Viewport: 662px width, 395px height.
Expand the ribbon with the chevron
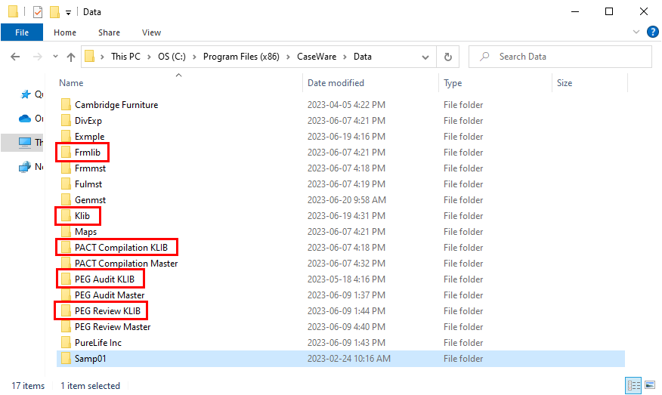pyautogui.click(x=636, y=32)
